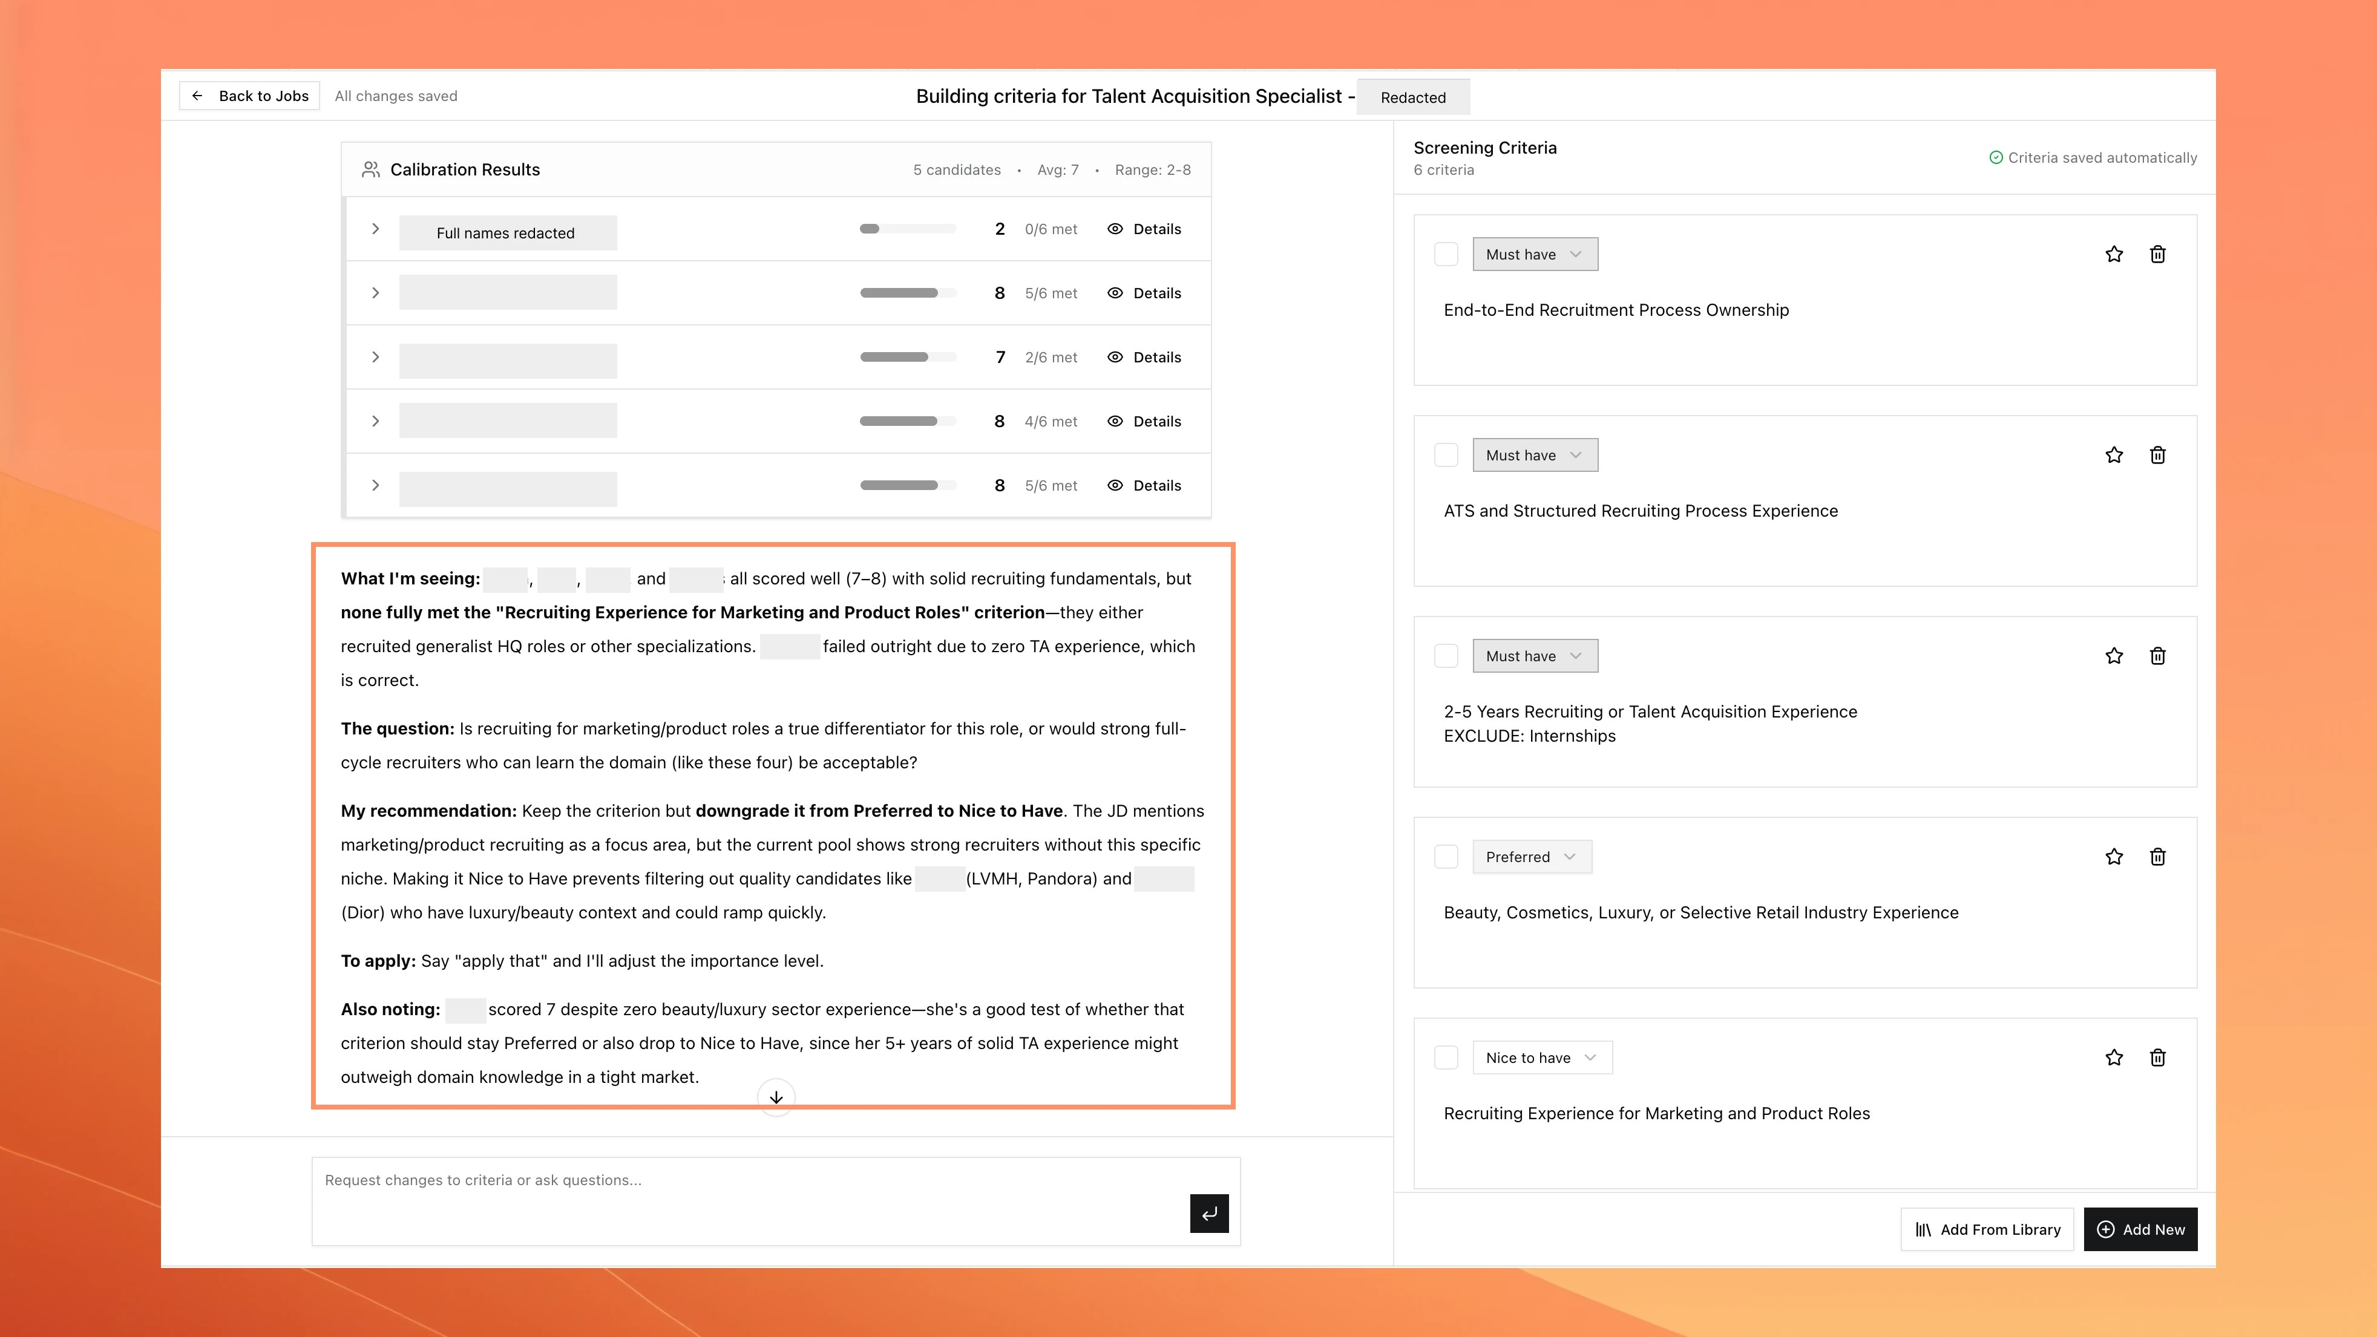The width and height of the screenshot is (2377, 1337).
Task: Open Details for the candidate scoring 7
Action: 1156,357
